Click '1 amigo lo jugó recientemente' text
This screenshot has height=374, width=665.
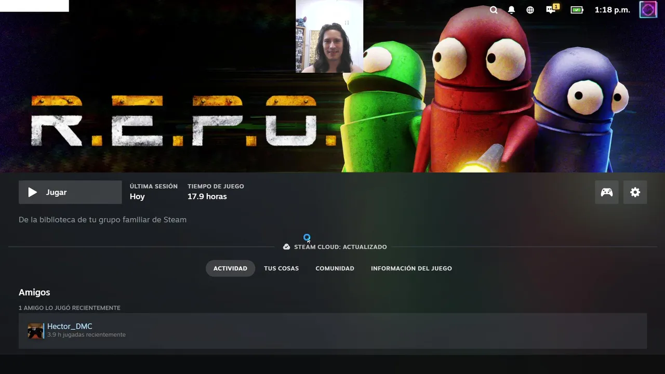(x=70, y=308)
